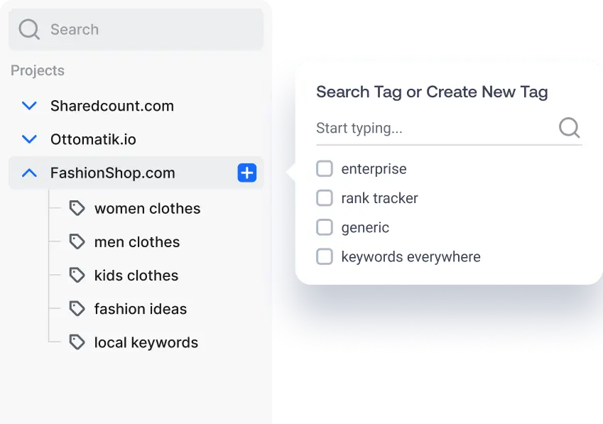The image size is (603, 424).
Task: Expand the Ottomatik.io project chevron
Action: pyautogui.click(x=28, y=139)
